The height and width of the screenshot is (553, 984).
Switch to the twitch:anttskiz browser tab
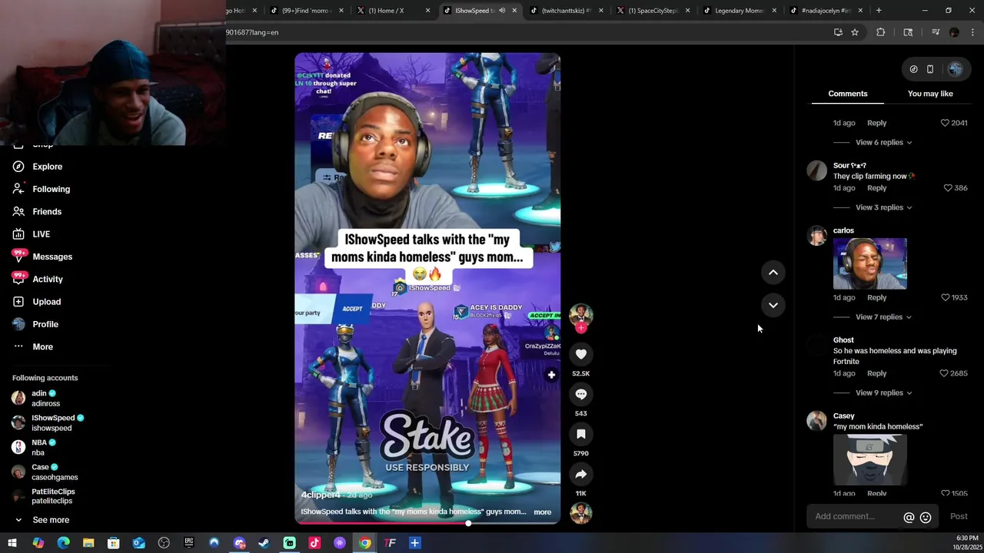tap(566, 11)
